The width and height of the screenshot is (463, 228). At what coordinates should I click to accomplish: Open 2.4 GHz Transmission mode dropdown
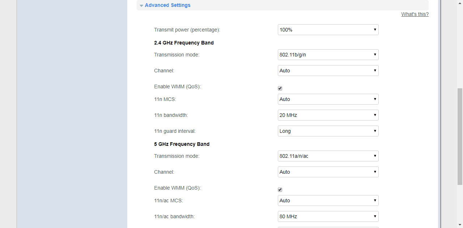click(x=328, y=55)
